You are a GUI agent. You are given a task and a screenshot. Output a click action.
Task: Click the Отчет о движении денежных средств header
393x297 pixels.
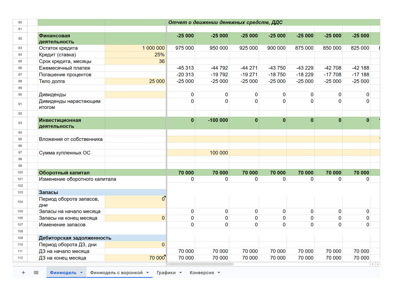[225, 22]
